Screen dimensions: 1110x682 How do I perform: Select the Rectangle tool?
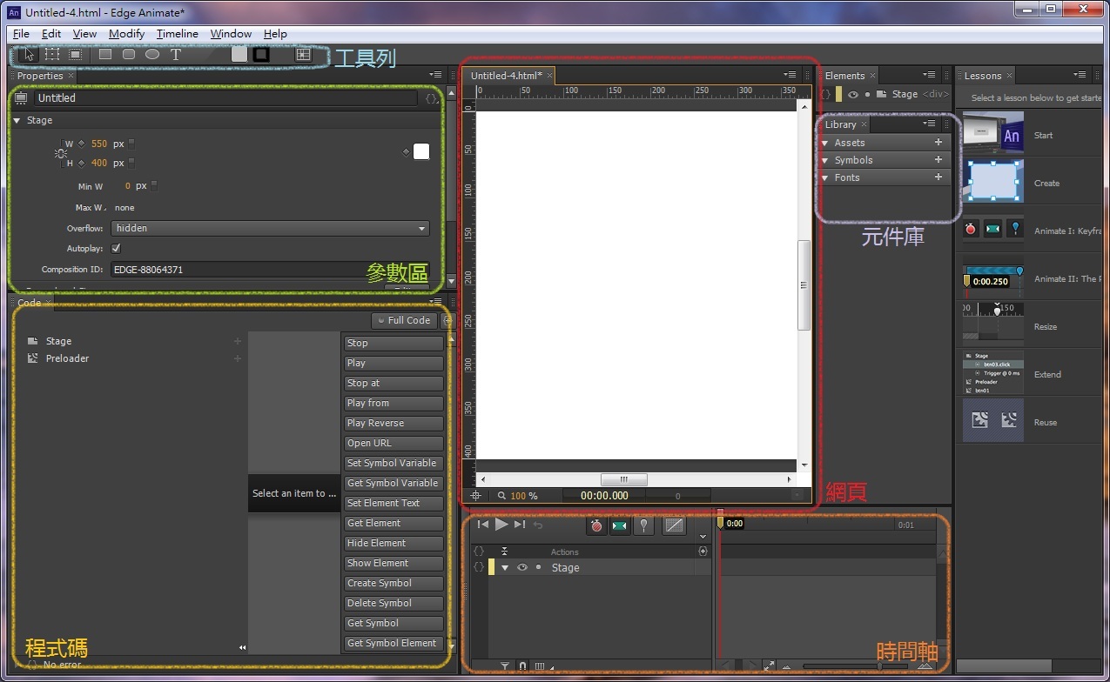(x=105, y=54)
